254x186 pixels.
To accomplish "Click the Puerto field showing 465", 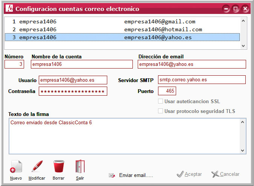I will (167, 91).
